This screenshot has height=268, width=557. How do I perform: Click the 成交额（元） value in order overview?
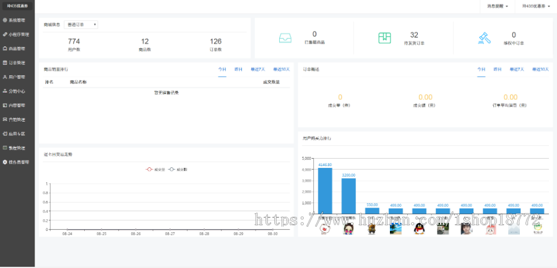point(425,97)
